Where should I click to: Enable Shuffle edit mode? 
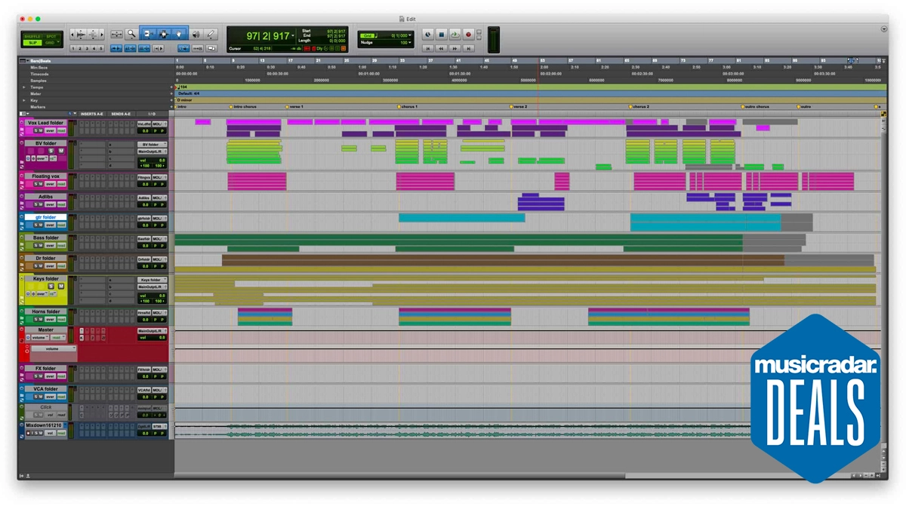pos(32,36)
